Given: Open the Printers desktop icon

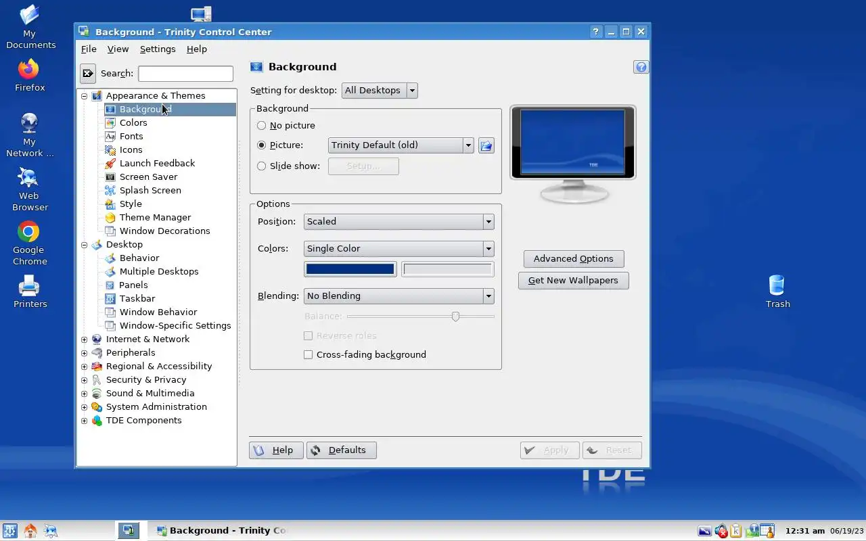Looking at the screenshot, I should [30, 291].
